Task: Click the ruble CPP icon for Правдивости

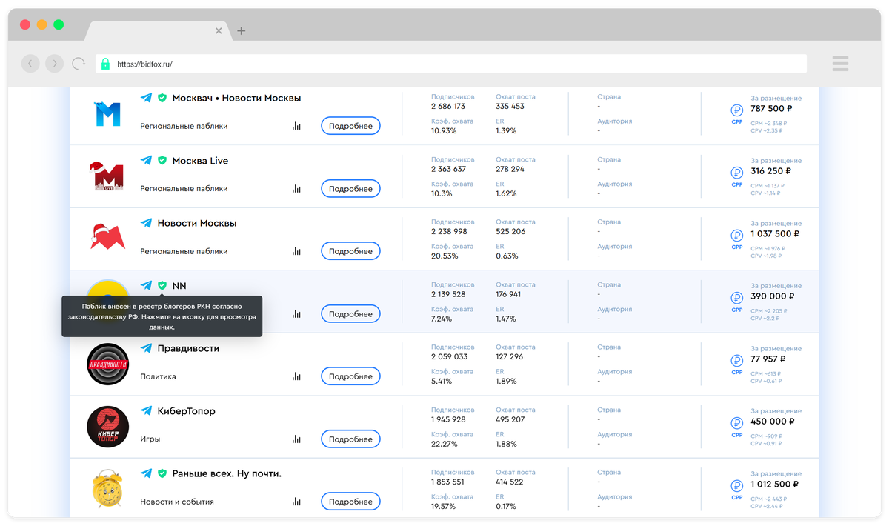Action: pyautogui.click(x=737, y=360)
